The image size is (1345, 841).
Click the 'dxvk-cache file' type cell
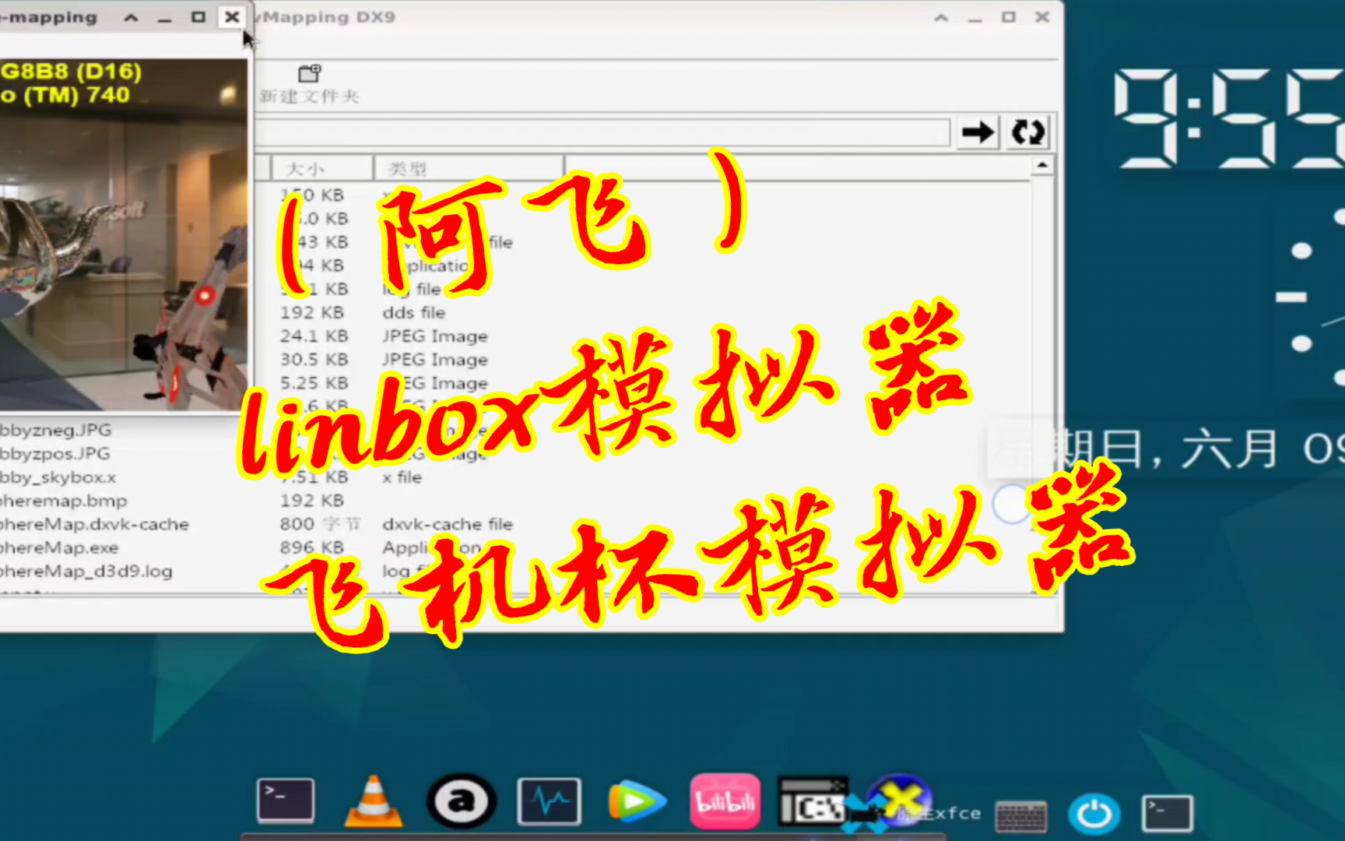click(x=448, y=524)
